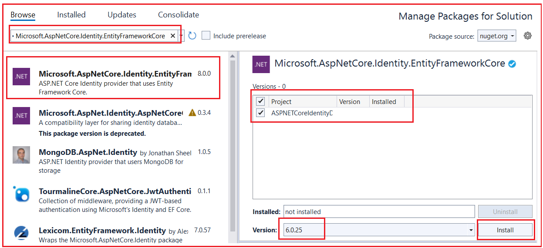Clear the search box with X
Image resolution: width=543 pixels, height=248 pixels.
point(173,36)
